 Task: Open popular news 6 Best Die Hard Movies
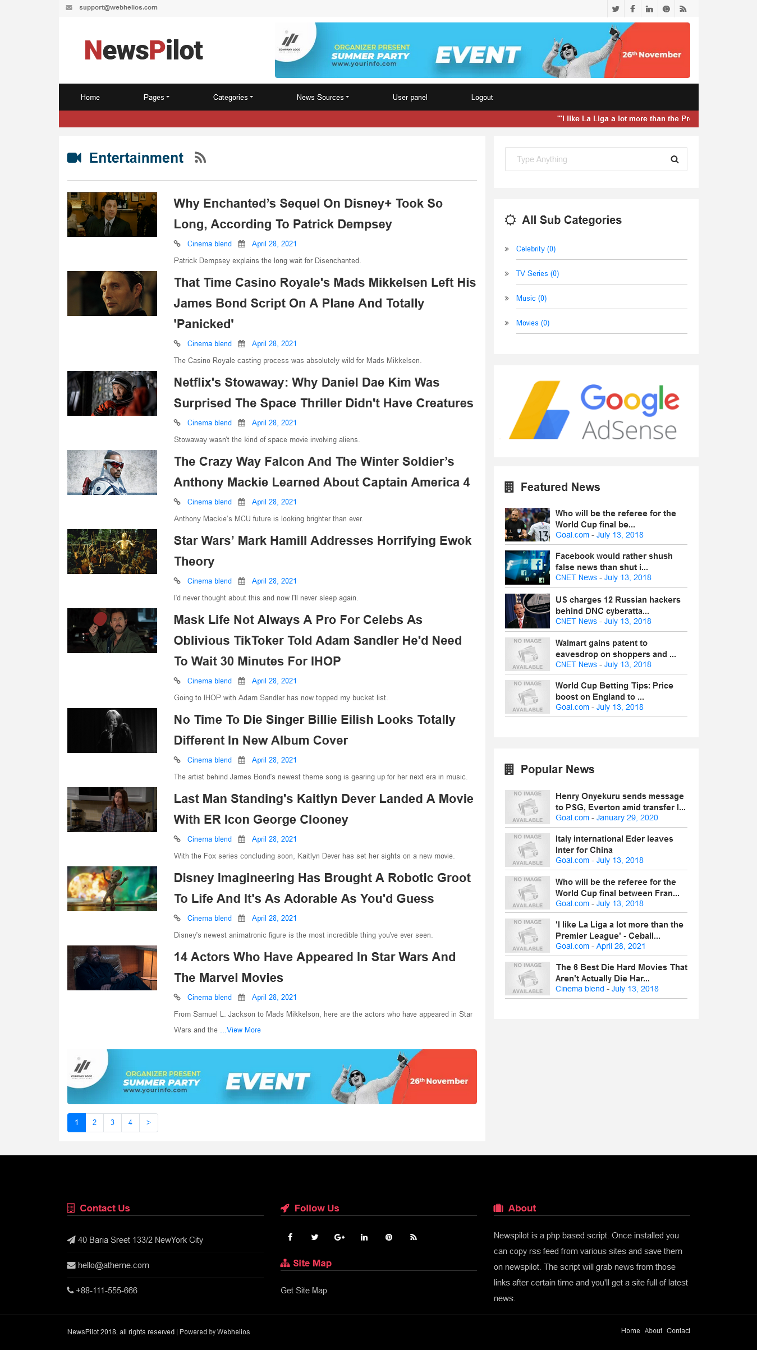[x=622, y=973]
